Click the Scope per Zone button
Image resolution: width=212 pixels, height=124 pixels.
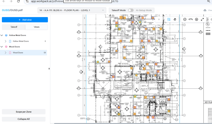24,112
